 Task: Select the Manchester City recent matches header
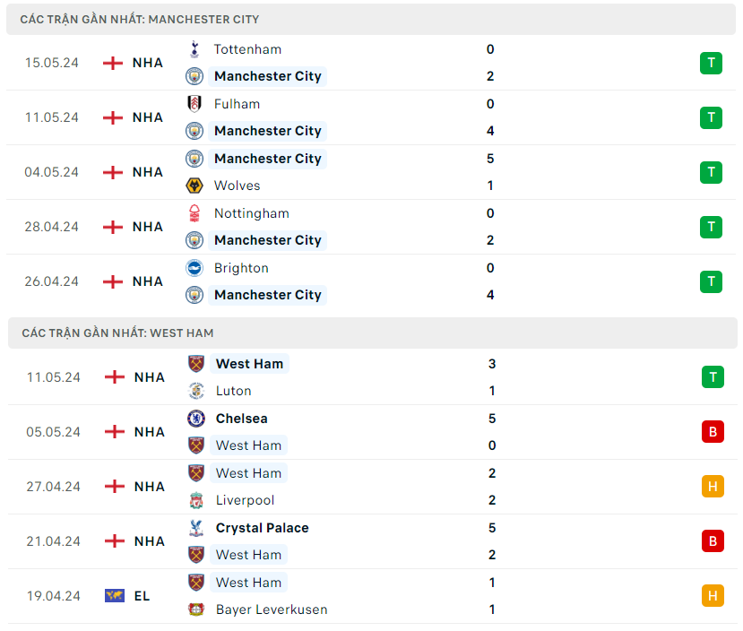tap(140, 19)
